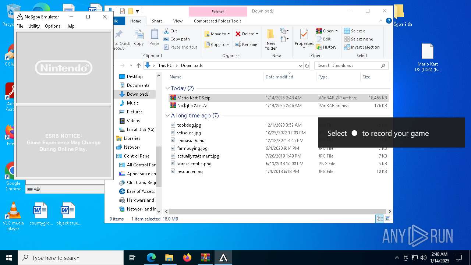Switch to large icons view button
This screenshot has height=265, width=471.
387,219
